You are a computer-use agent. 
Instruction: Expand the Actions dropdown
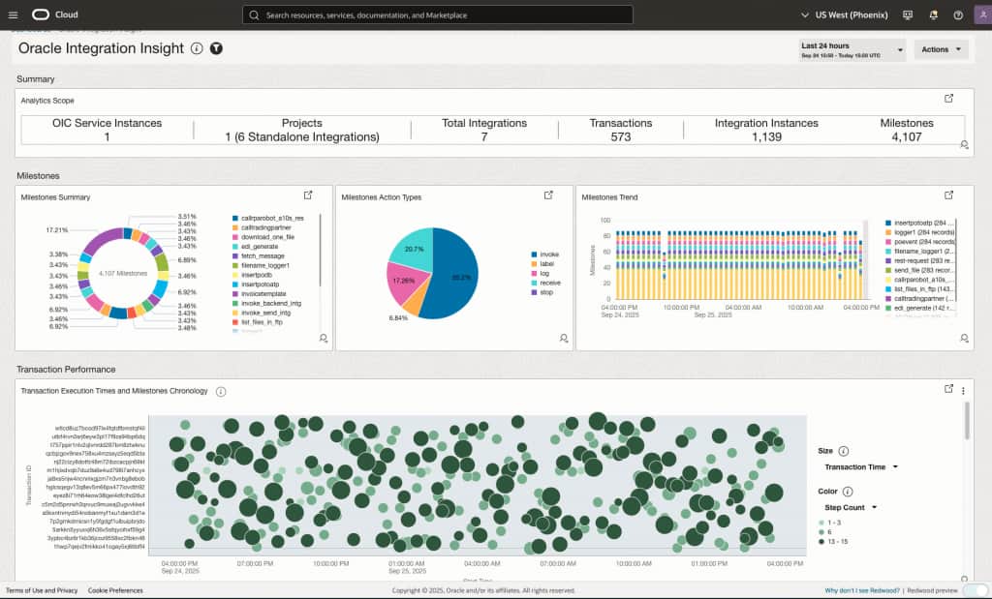pos(941,49)
